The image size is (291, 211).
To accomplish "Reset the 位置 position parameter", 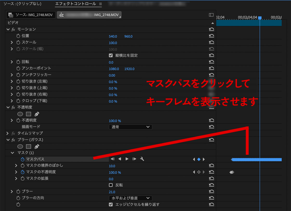I will tap(211, 36).
